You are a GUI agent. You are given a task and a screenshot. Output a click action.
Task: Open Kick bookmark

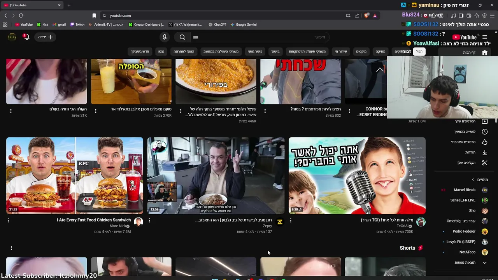pos(43,24)
